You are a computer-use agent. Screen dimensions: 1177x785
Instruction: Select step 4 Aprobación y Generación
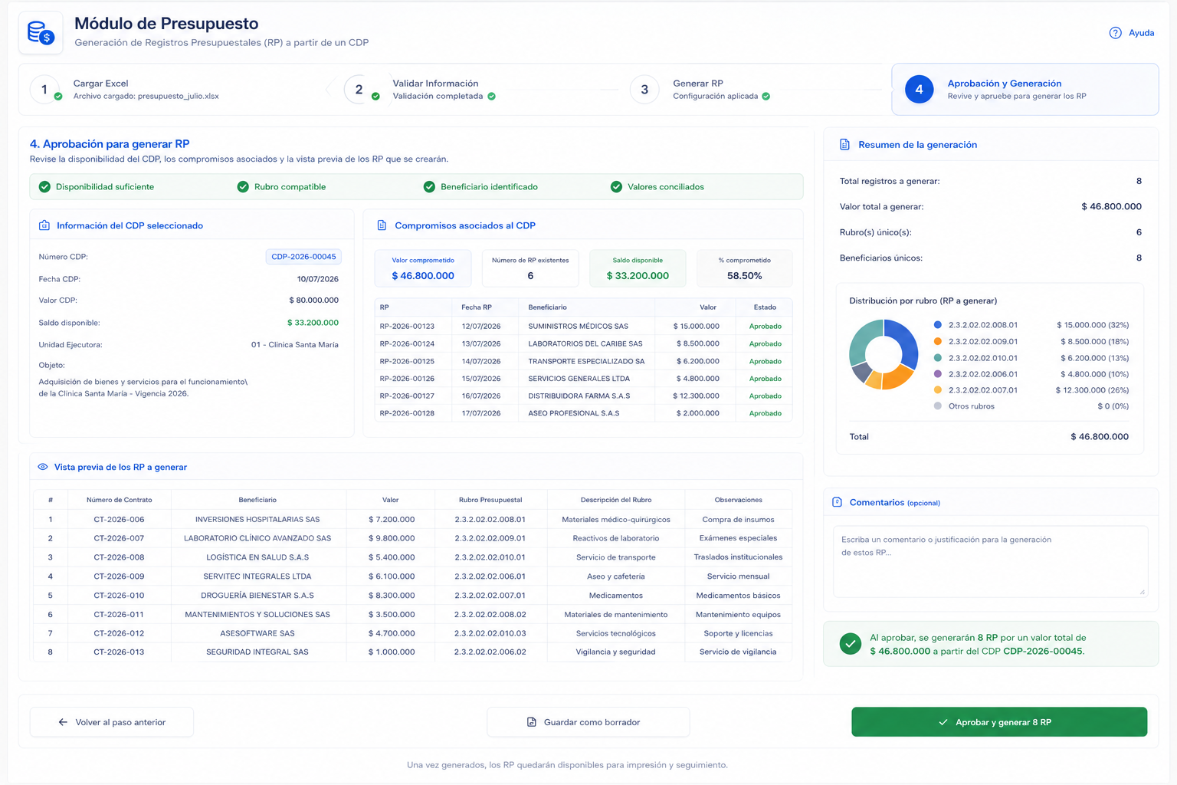[x=1025, y=89]
